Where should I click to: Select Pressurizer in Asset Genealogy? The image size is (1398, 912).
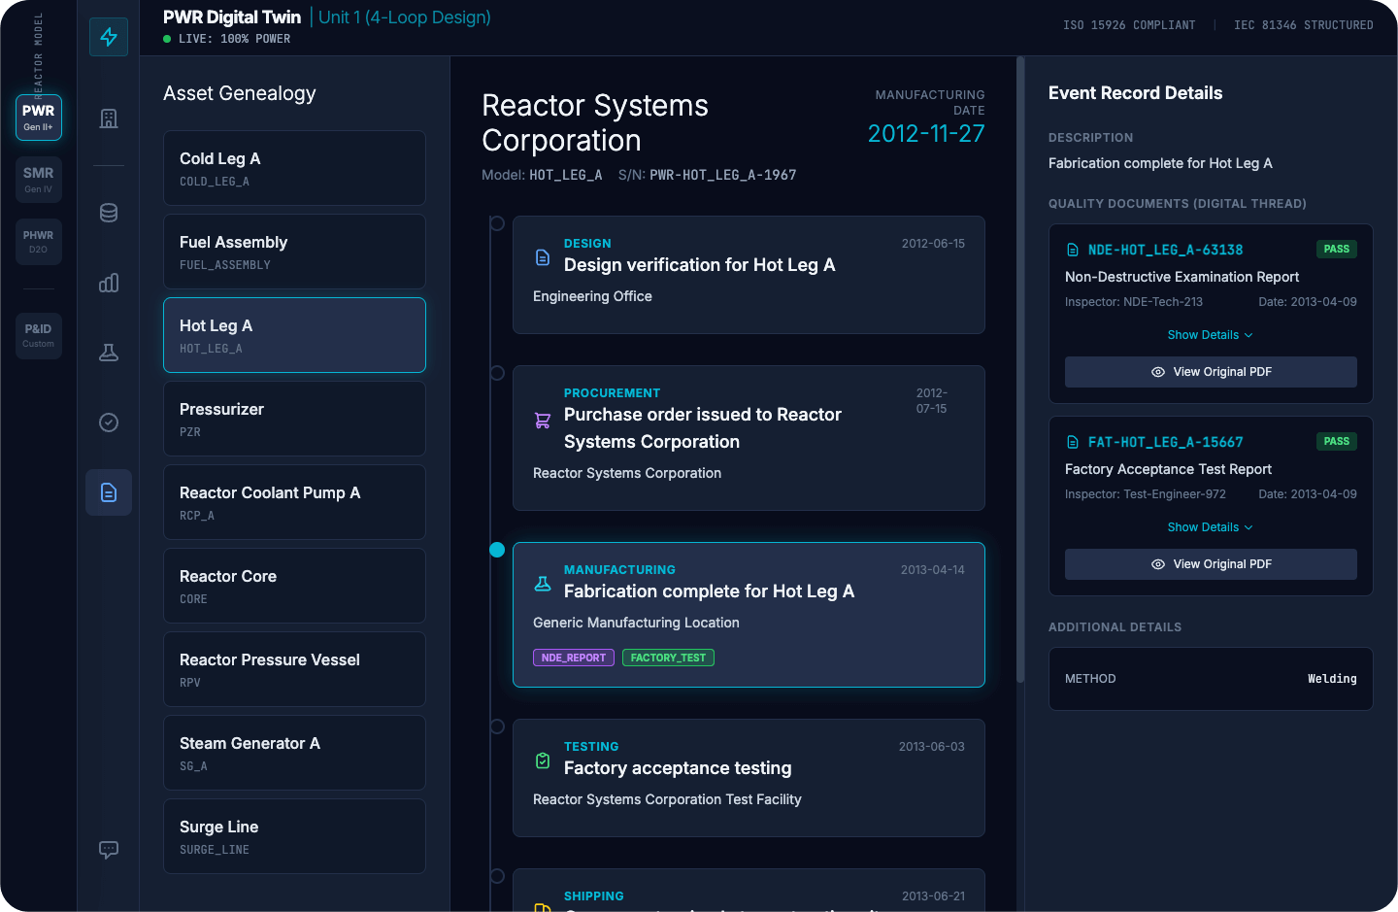(x=294, y=419)
